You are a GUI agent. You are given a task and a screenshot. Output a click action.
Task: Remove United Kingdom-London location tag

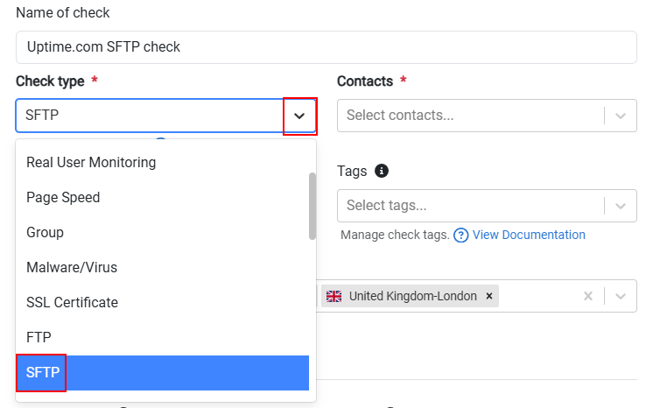489,296
